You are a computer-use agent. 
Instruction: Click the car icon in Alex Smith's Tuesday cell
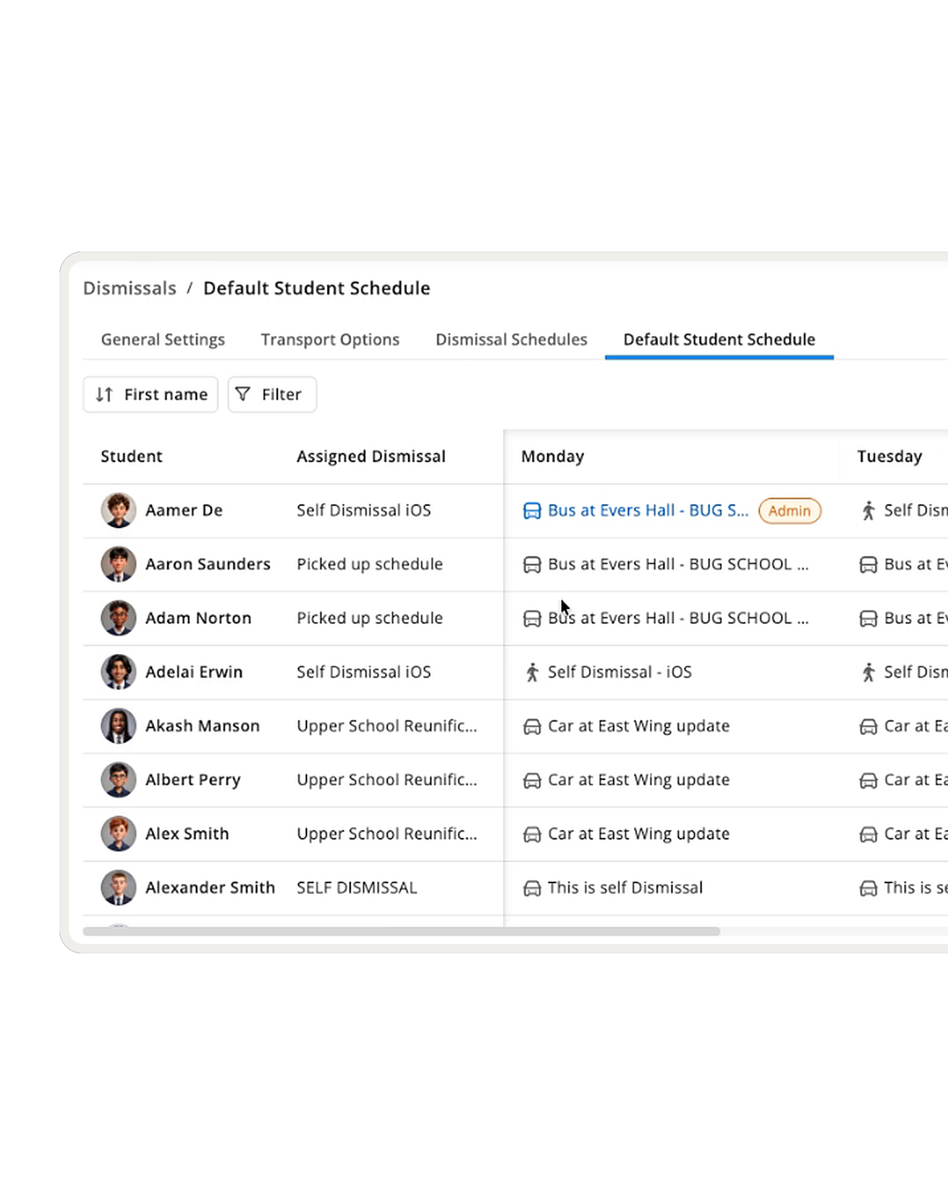(x=869, y=834)
